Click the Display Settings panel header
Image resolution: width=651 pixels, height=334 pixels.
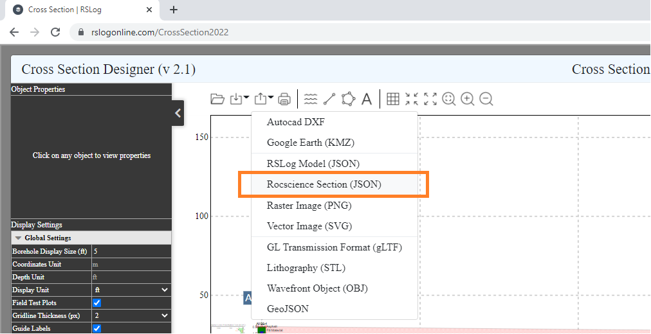tap(91, 225)
